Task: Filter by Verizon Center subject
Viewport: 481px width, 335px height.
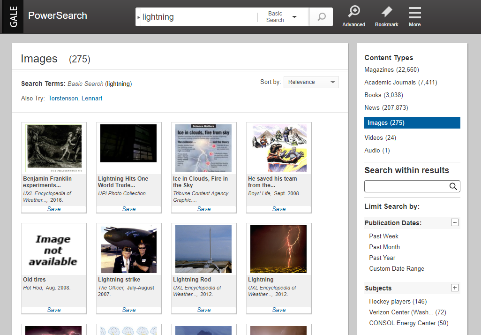Action: tap(407, 312)
